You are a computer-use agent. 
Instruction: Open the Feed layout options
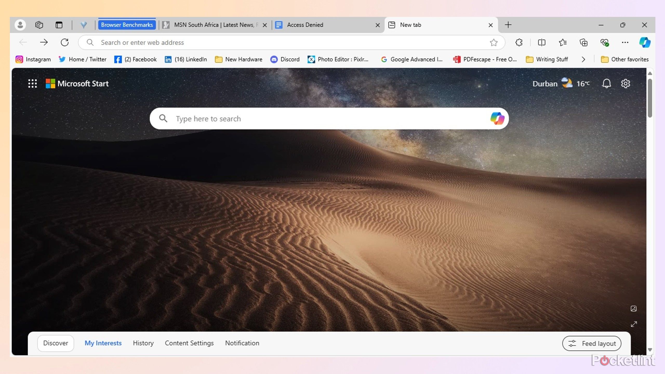pyautogui.click(x=592, y=343)
